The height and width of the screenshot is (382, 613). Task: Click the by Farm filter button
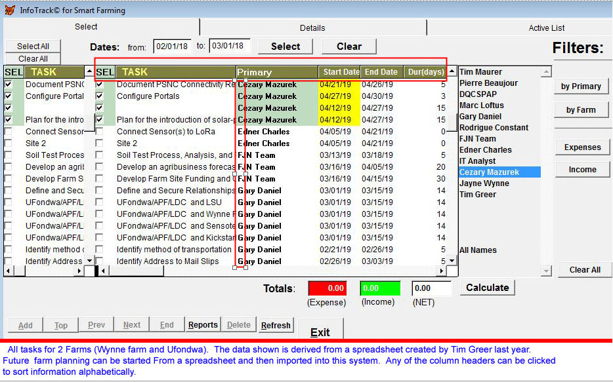click(581, 110)
